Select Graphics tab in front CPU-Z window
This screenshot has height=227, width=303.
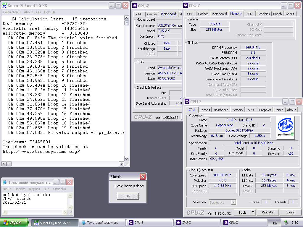[265, 110]
